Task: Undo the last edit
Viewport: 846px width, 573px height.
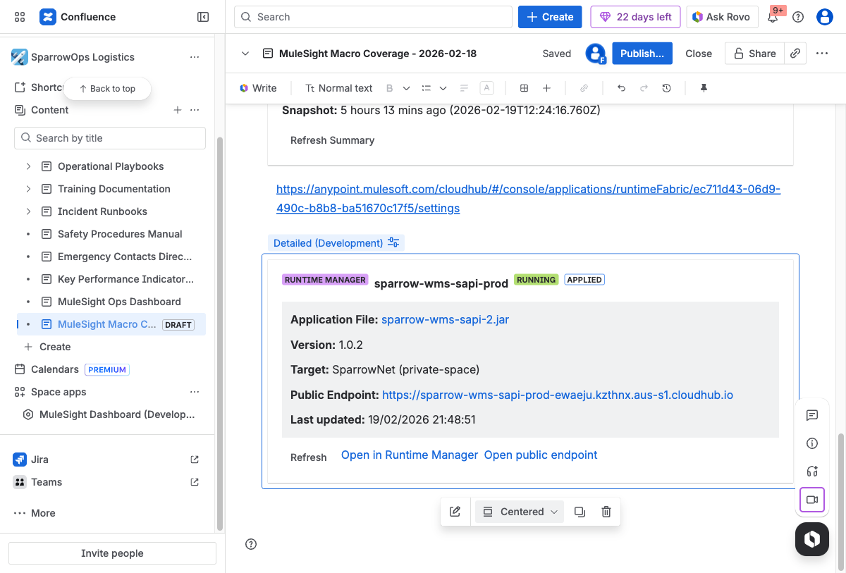Action: coord(621,87)
